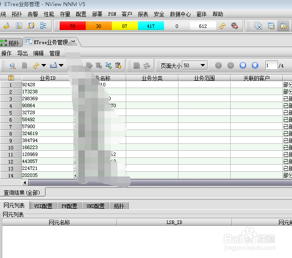Click the key login icon in top toolbar

(x=7, y=26)
